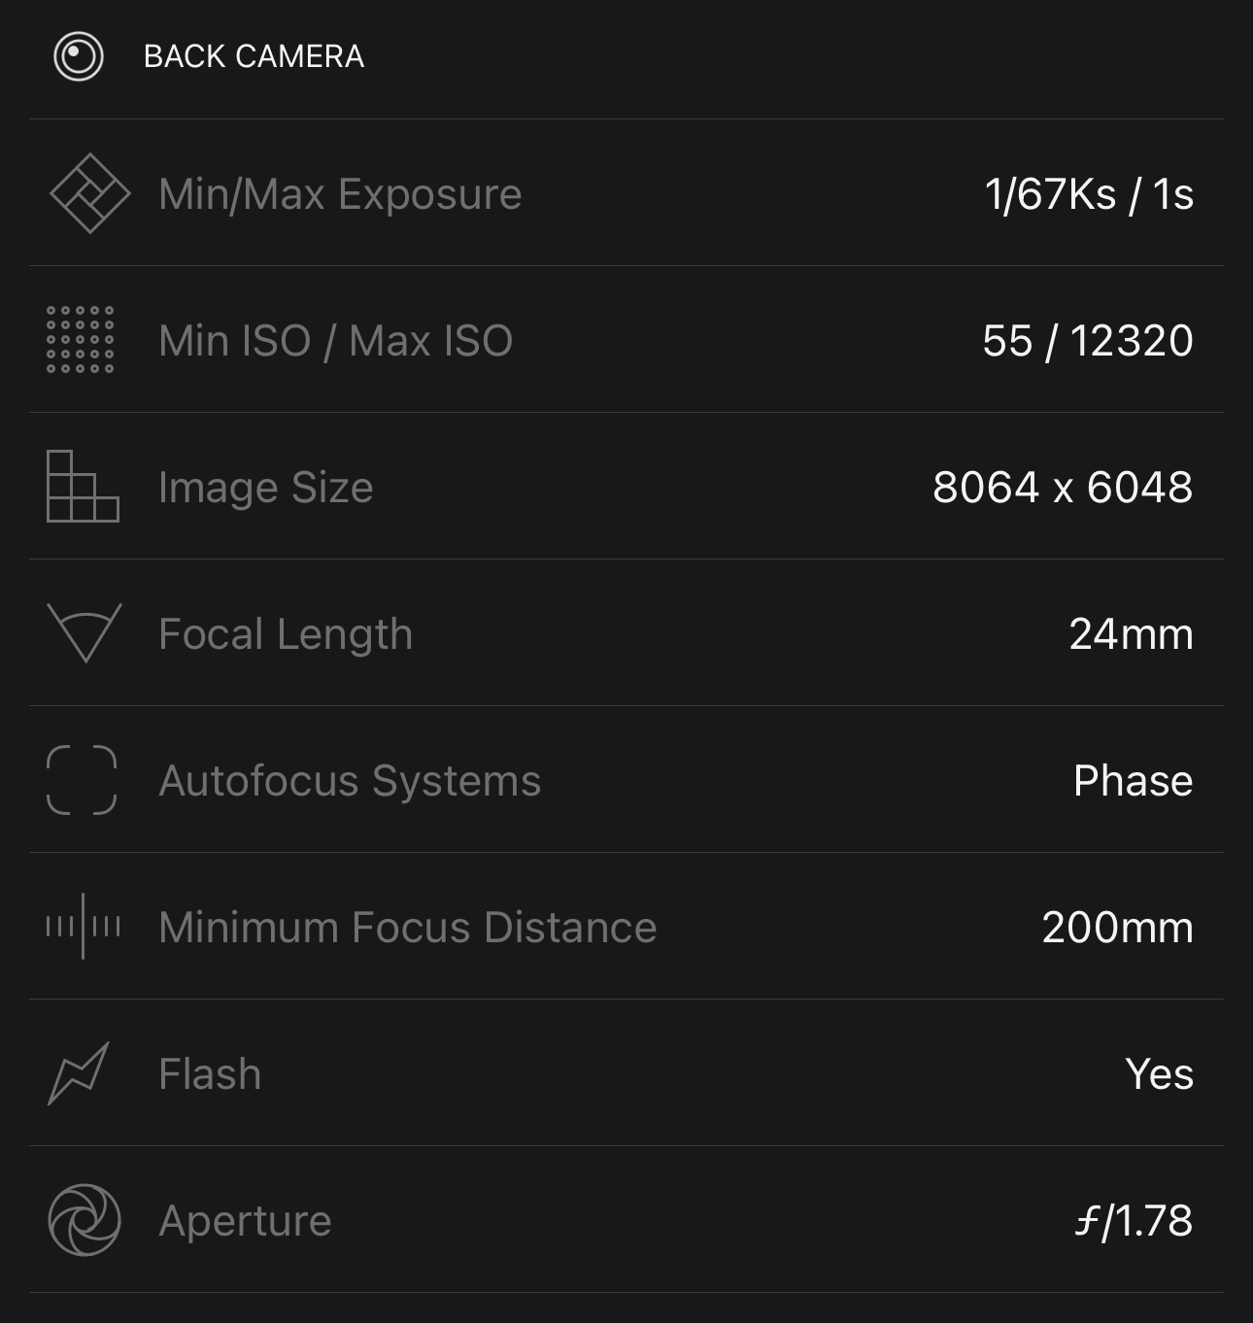Screen dimensions: 1253x1323
Task: Tap the Phase autofocus value
Action: coord(1133,781)
